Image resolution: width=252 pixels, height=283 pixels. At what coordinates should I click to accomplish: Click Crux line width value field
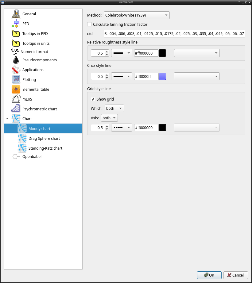(98, 76)
